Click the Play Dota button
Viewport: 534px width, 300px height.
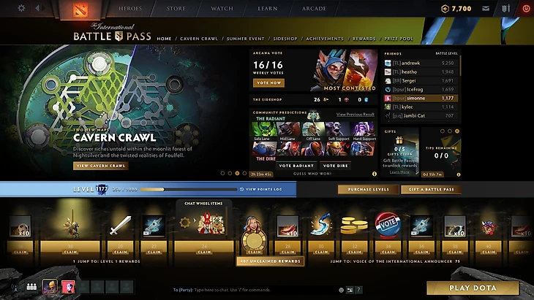473,288
